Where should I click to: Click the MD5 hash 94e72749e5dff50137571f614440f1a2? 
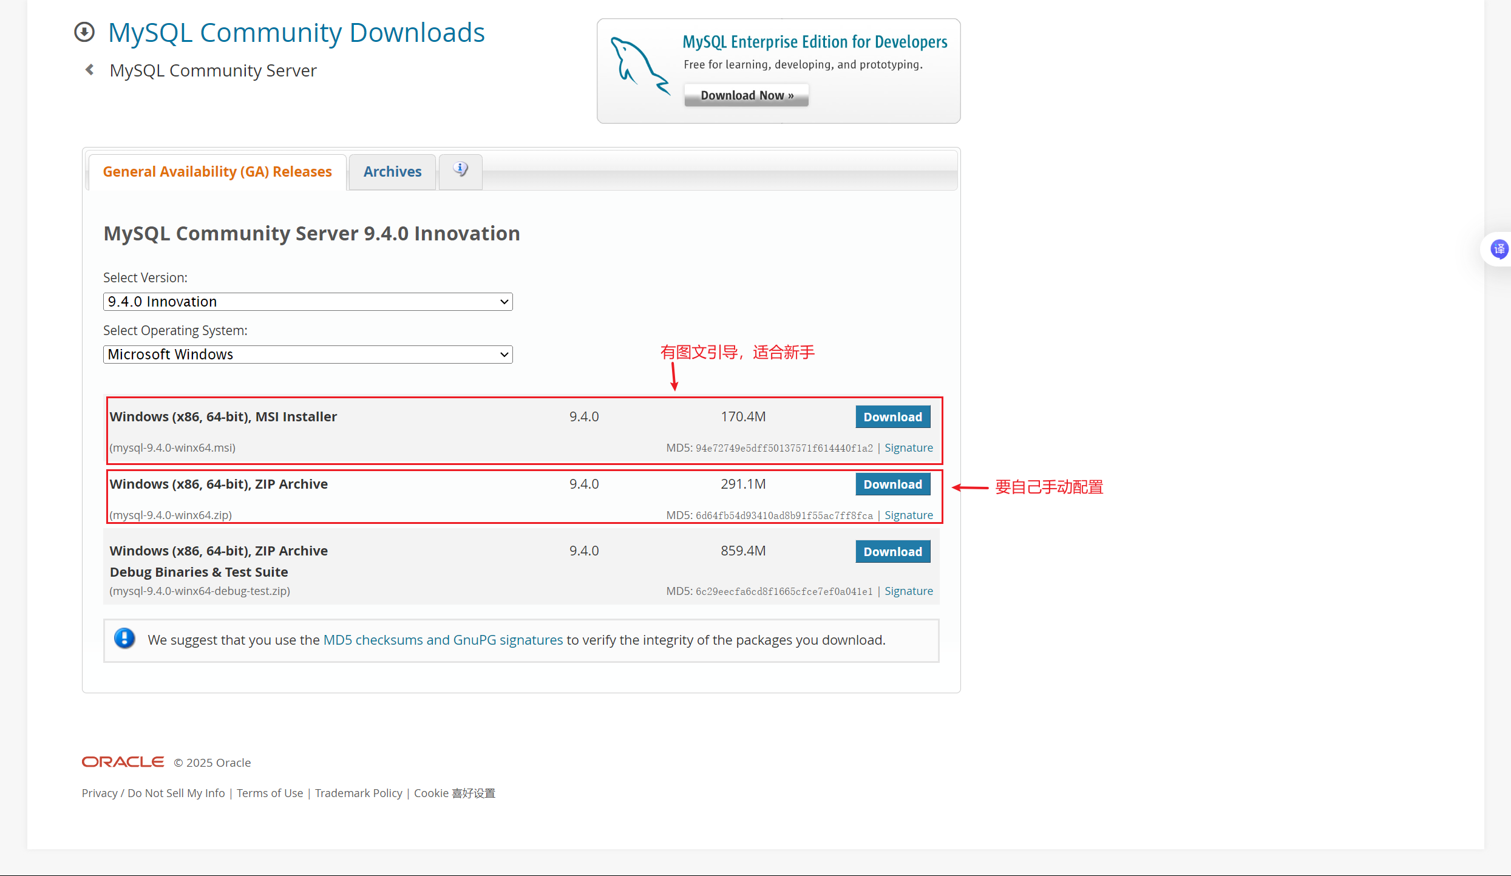pos(784,449)
